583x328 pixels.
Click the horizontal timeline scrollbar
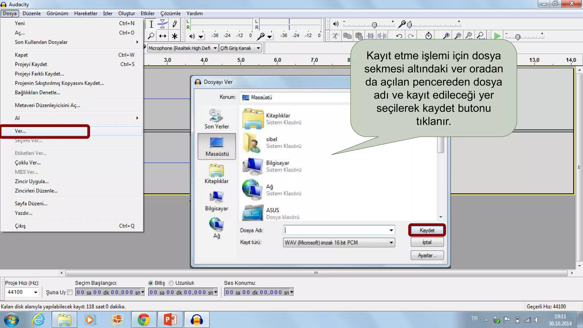[316, 273]
